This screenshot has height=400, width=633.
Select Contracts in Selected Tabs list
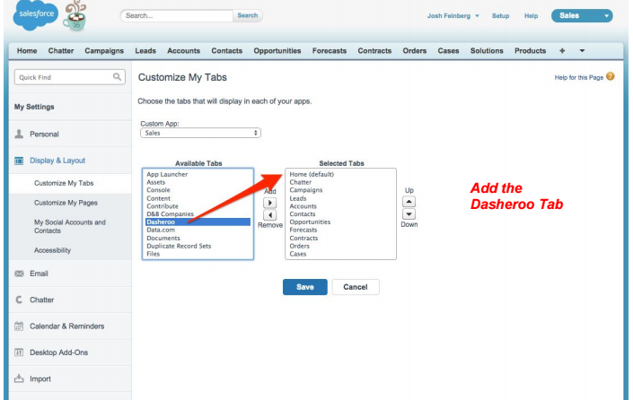coord(303,239)
